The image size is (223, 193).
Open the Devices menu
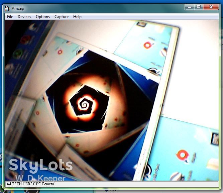[x=24, y=17]
